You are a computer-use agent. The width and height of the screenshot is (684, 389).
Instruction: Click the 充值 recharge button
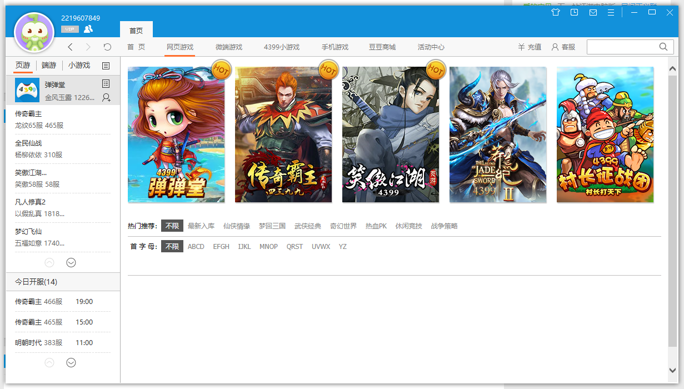[x=530, y=47]
